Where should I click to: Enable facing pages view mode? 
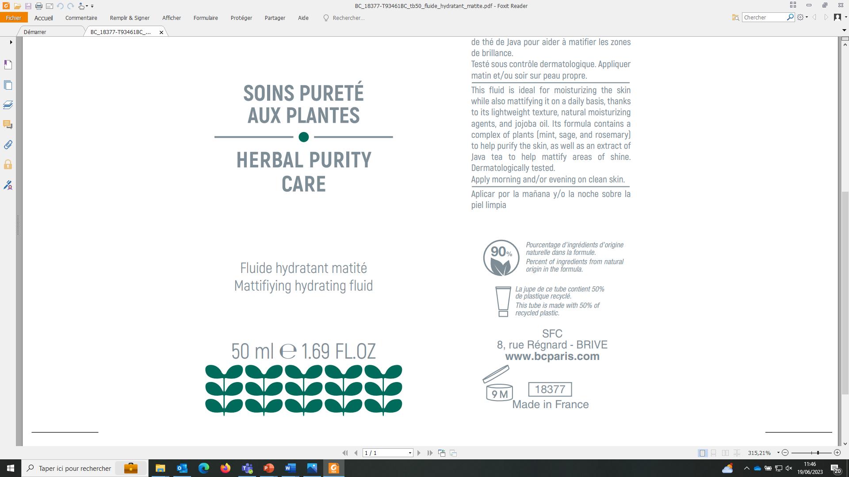coord(725,453)
